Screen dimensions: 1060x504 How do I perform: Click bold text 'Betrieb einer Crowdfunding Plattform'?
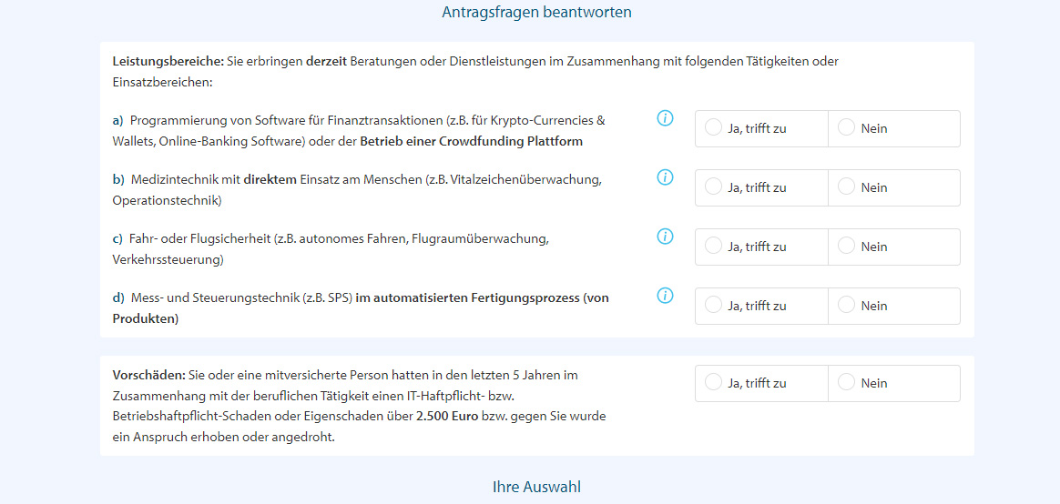click(471, 142)
